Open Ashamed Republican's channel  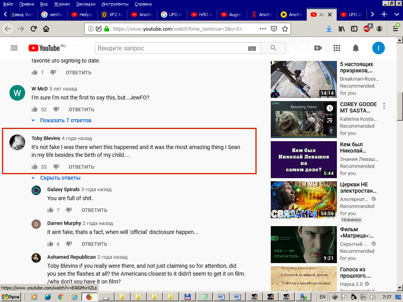tap(71, 257)
